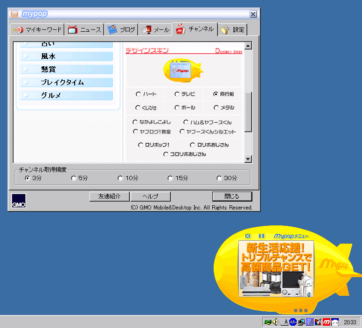
Task: Choose the メタル skin
Action: tap(216, 108)
